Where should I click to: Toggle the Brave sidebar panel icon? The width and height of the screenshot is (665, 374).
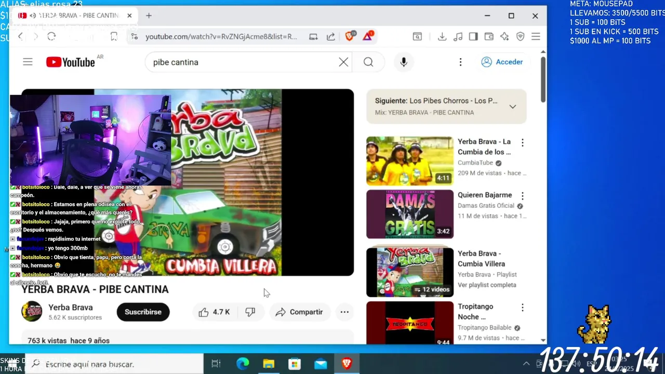click(x=473, y=36)
